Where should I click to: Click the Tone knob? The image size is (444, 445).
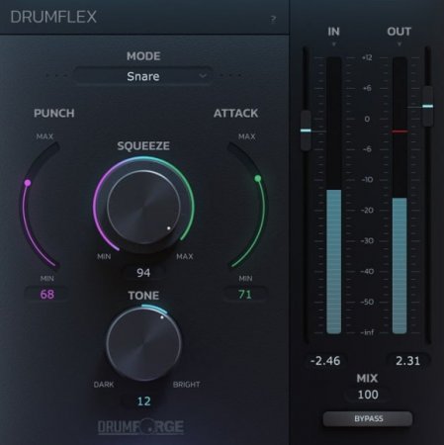tap(143, 343)
